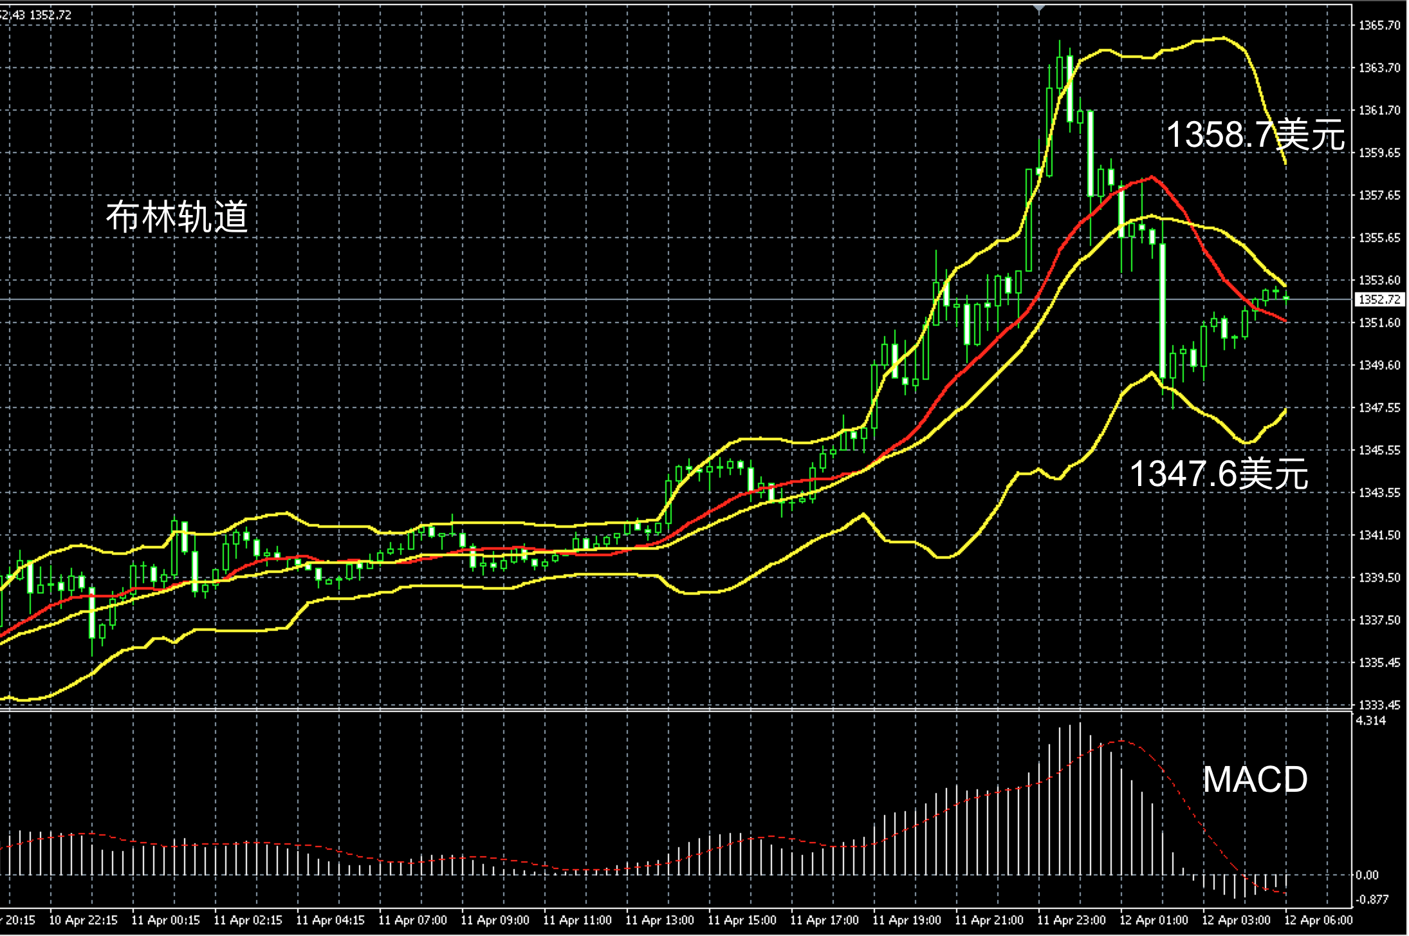Click the 11 Apr 07:00 time axis label
Image resolution: width=1409 pixels, height=936 pixels.
[412, 920]
